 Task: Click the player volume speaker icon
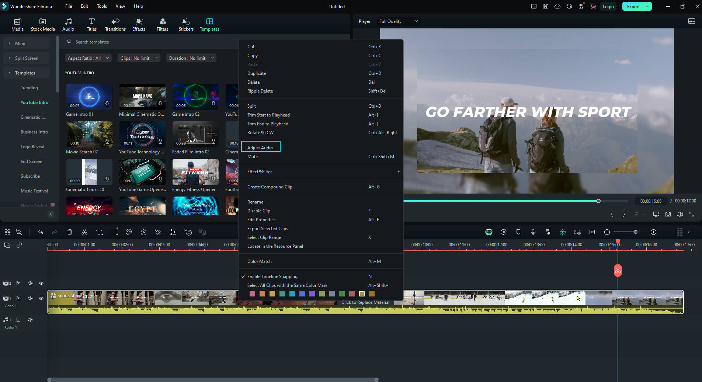tap(680, 214)
